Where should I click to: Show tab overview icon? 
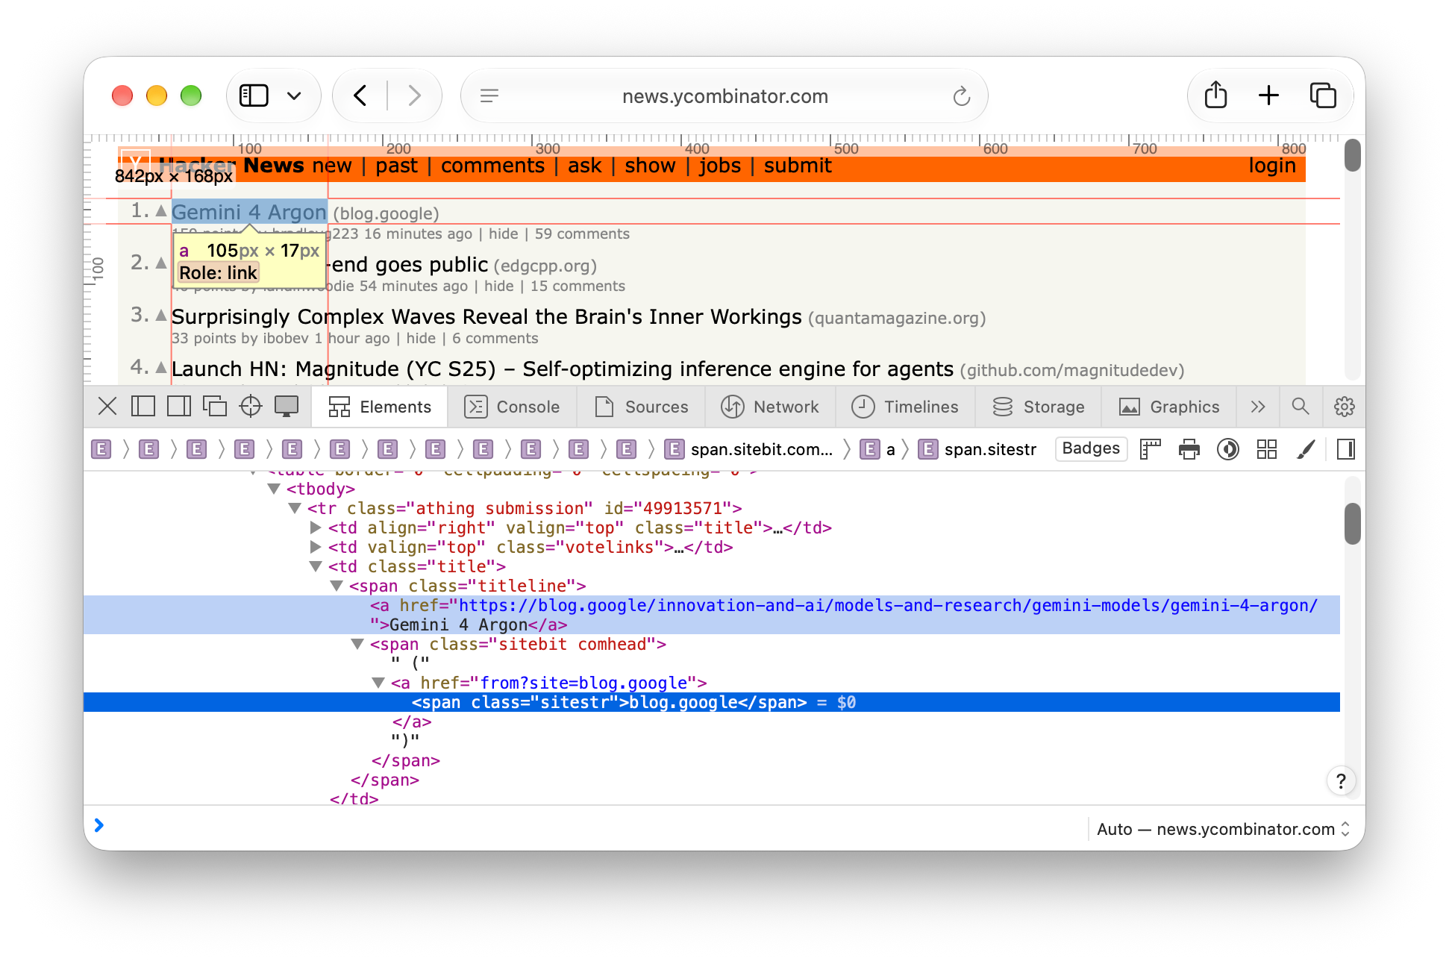[1323, 96]
